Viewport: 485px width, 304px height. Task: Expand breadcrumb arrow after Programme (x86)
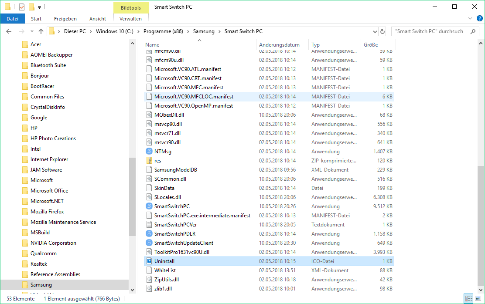pyautogui.click(x=188, y=31)
